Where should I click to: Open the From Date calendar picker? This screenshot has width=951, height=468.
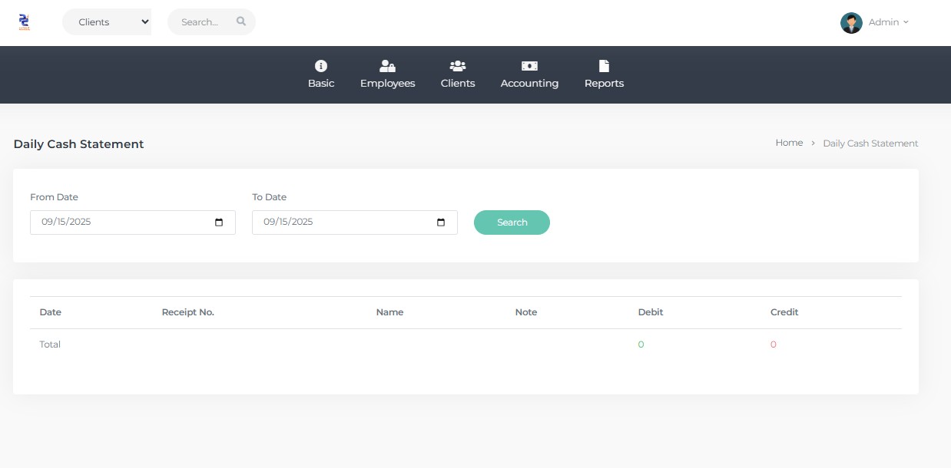218,222
